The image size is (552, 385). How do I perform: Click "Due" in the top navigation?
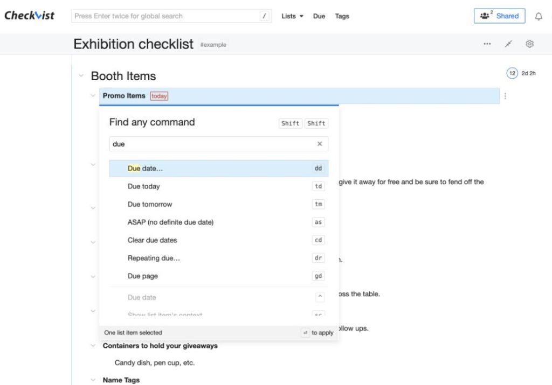point(319,16)
